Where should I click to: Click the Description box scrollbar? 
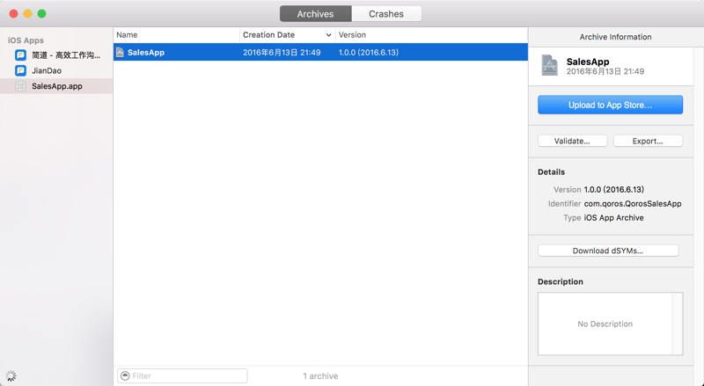click(x=678, y=324)
